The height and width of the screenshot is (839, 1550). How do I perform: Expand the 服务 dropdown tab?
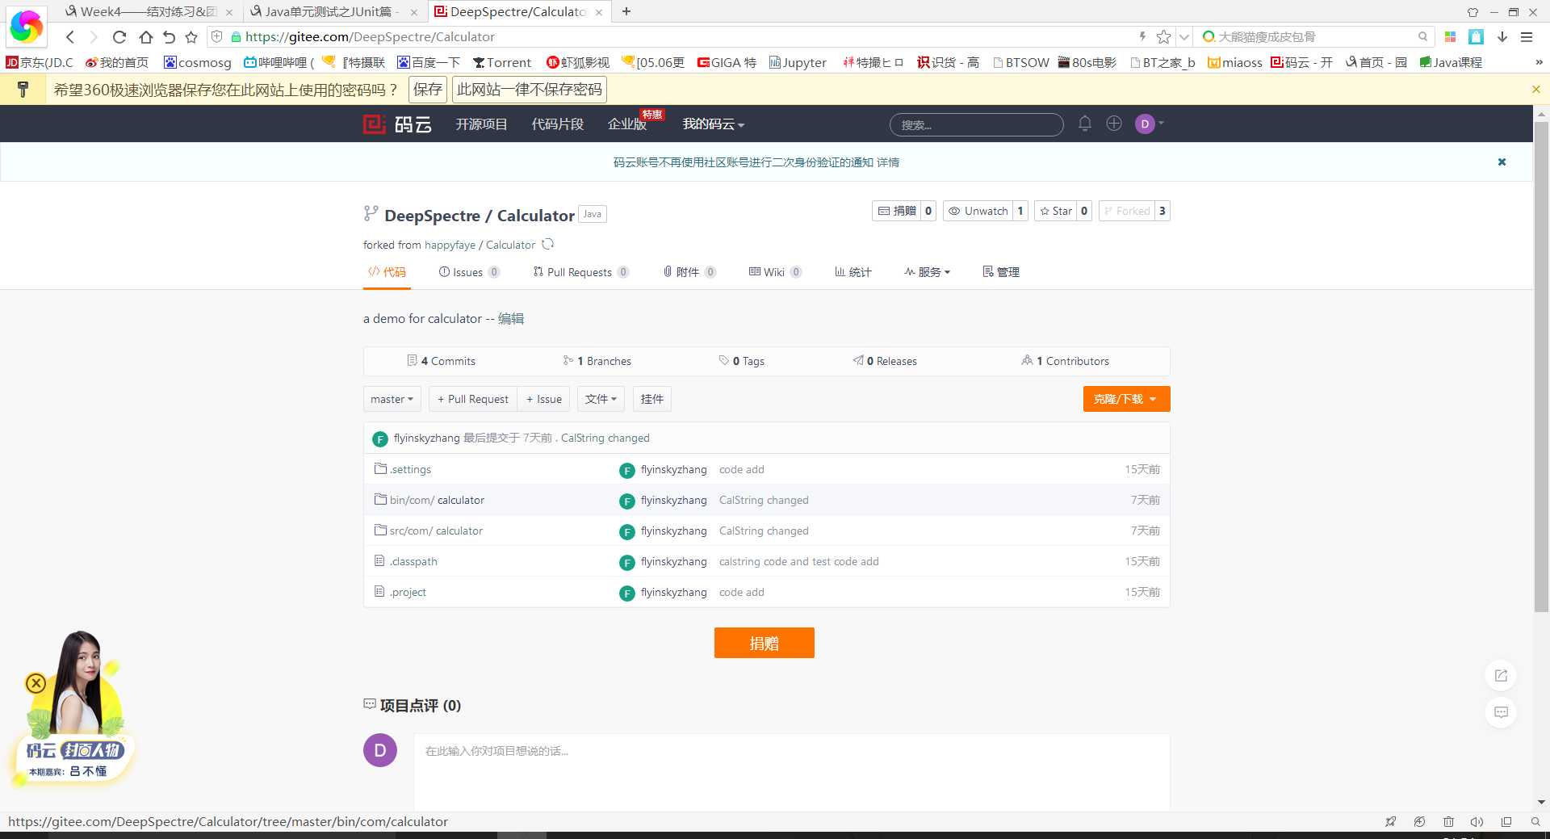pos(927,272)
